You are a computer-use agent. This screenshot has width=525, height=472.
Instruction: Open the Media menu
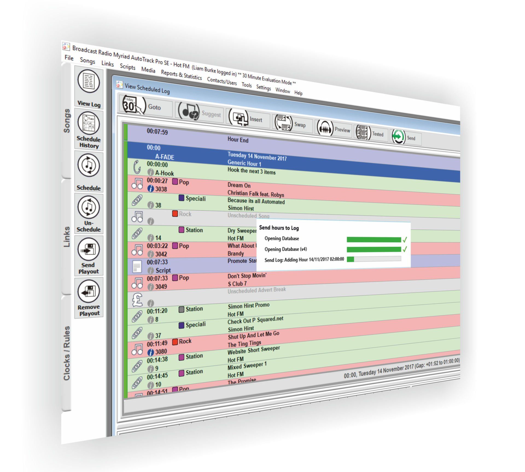point(148,70)
